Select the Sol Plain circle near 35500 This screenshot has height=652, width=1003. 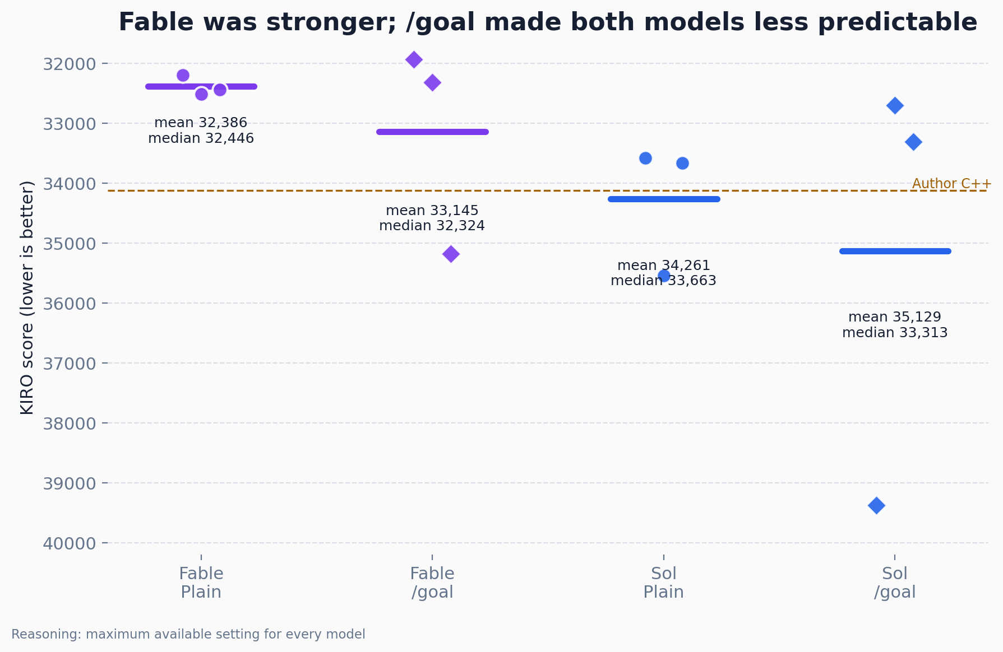(x=664, y=276)
